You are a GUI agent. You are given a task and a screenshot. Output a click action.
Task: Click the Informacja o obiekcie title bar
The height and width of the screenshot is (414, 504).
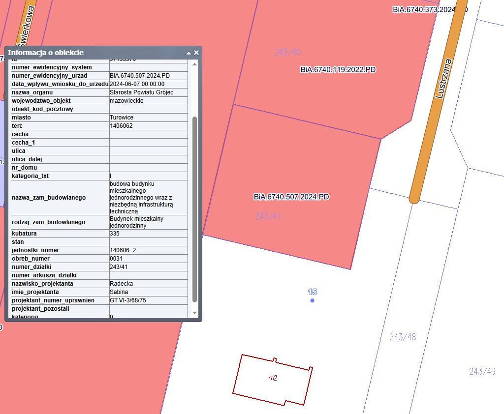[x=94, y=53]
